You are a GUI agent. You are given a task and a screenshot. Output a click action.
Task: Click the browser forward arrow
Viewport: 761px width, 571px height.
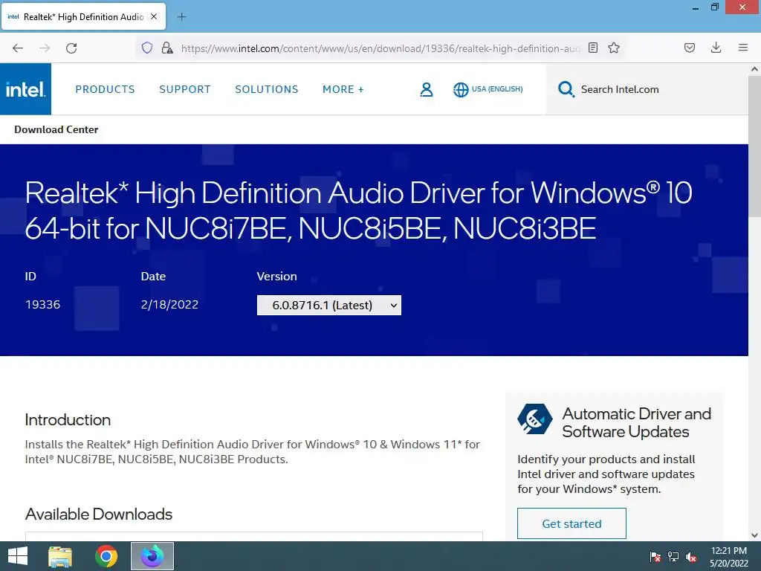[x=45, y=48]
